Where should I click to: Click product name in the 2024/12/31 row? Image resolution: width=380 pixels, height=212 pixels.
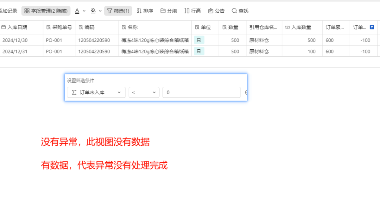pyautogui.click(x=155, y=52)
